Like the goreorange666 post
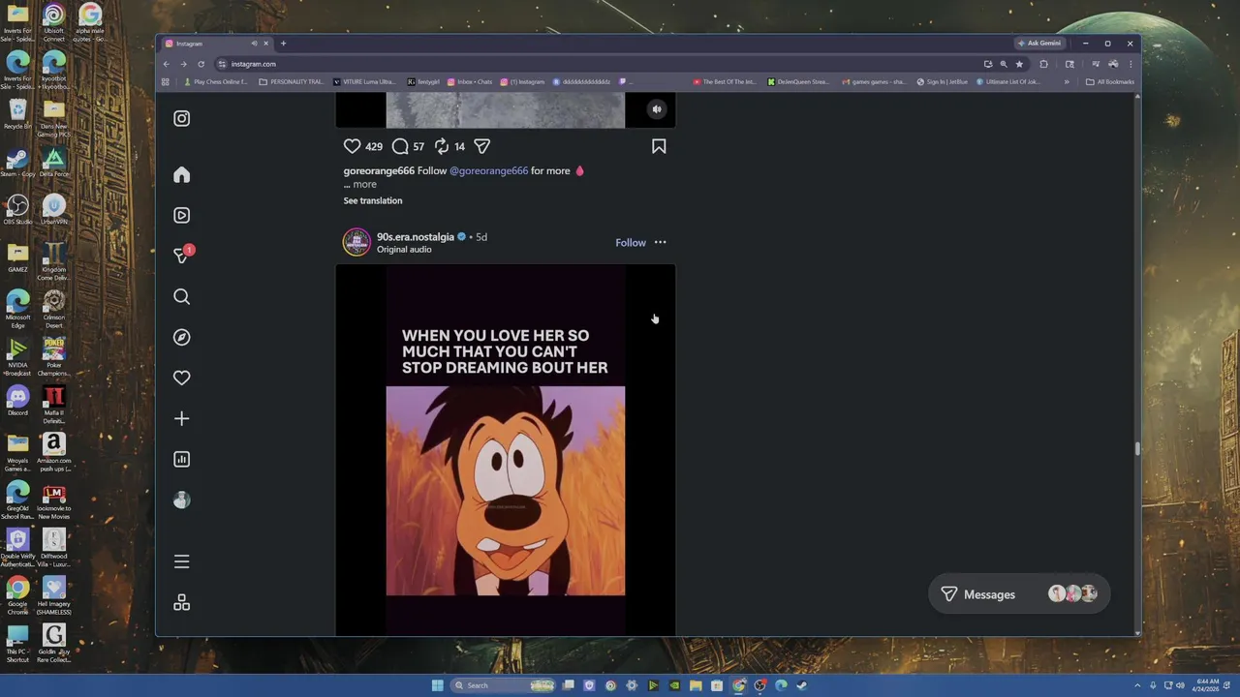The height and width of the screenshot is (697, 1240). coord(352,146)
